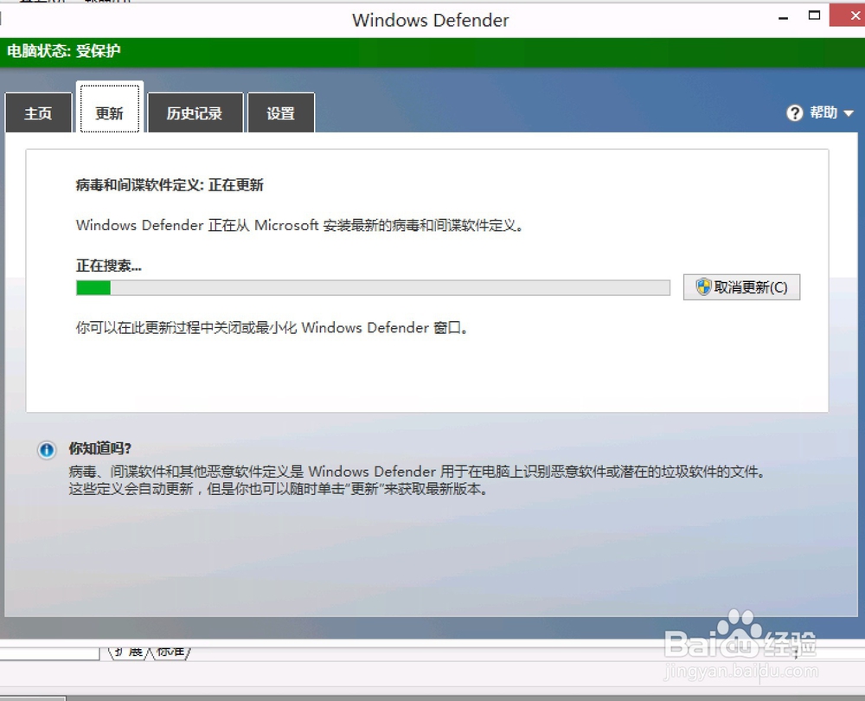Click the 扩展 tab in background window
The width and height of the screenshot is (865, 701).
coord(129,653)
